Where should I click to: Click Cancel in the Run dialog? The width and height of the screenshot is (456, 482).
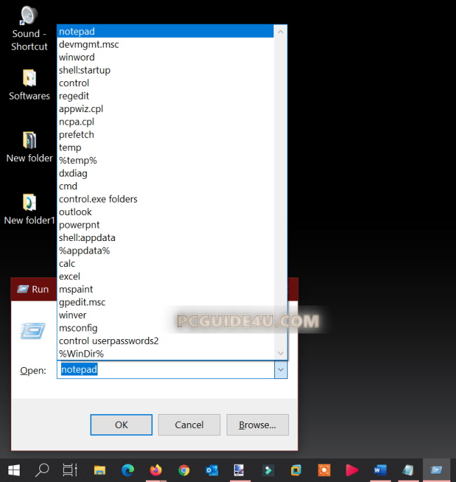pyautogui.click(x=189, y=425)
